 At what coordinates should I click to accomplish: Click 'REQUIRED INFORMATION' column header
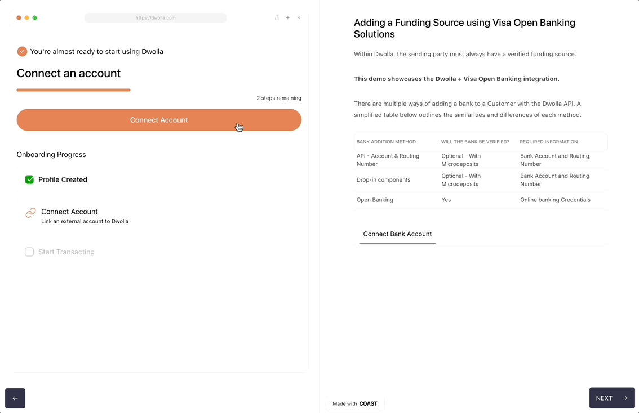tap(548, 142)
